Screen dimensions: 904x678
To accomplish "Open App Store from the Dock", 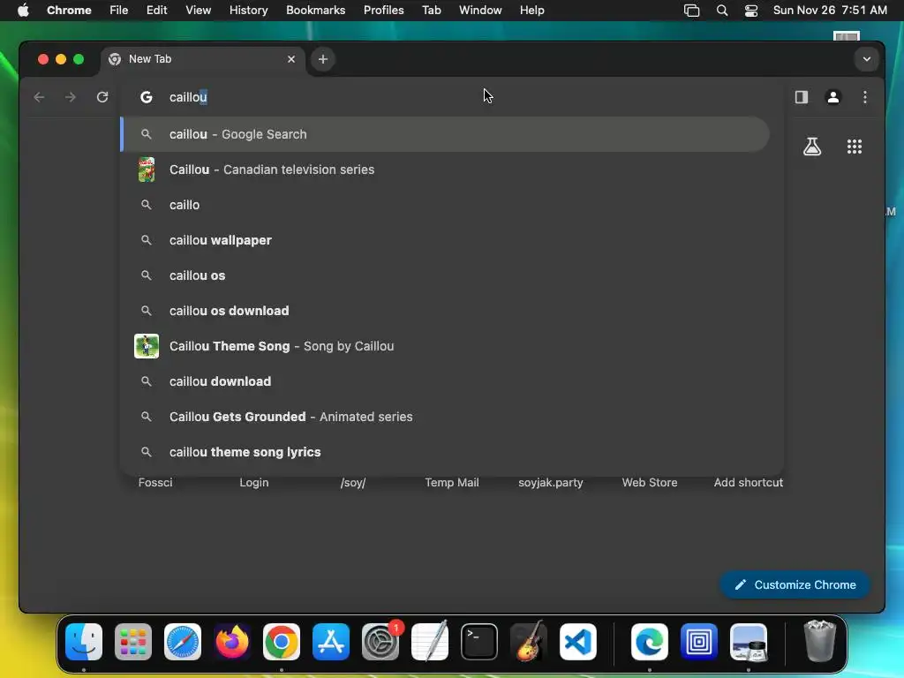I will pos(331,642).
